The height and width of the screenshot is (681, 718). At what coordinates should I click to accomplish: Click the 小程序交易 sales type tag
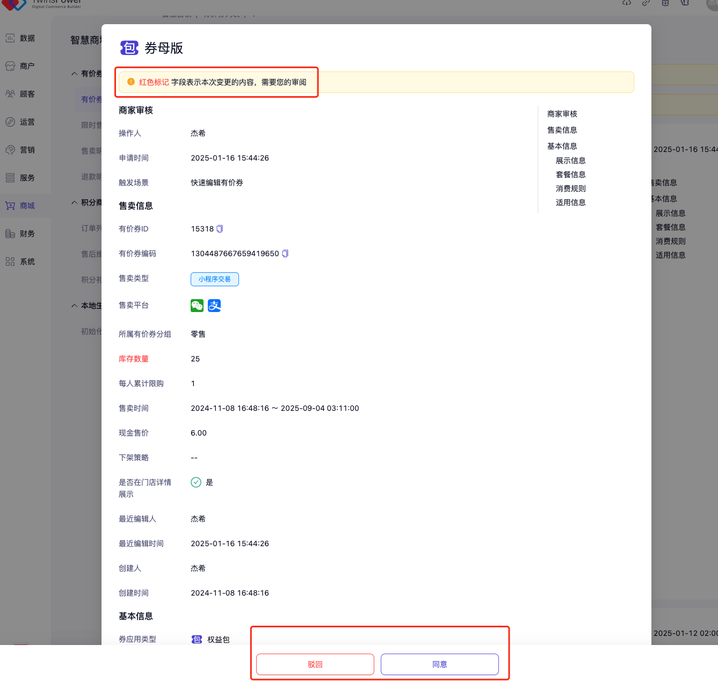[215, 279]
